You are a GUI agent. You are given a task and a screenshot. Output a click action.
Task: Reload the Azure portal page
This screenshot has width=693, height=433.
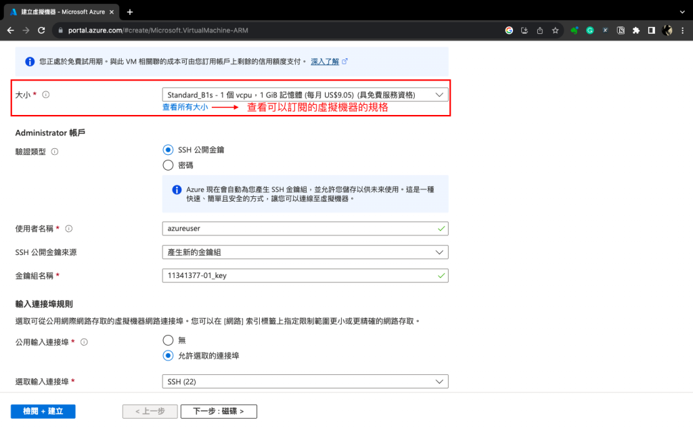pos(41,30)
